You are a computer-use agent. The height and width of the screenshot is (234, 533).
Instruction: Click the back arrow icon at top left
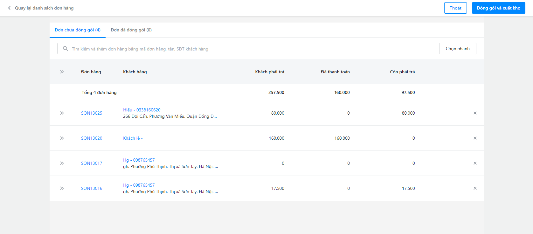tap(9, 8)
